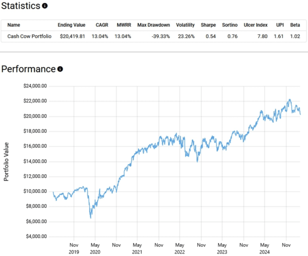This screenshot has height=256, width=308.
Task: Click the info icon beside Statistics heading
Action: tap(45, 6)
